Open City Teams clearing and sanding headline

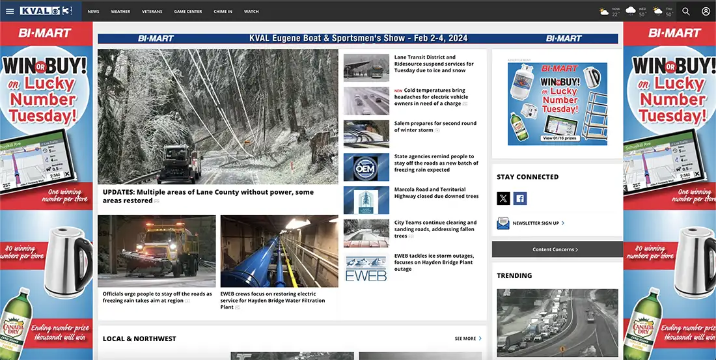click(435, 229)
